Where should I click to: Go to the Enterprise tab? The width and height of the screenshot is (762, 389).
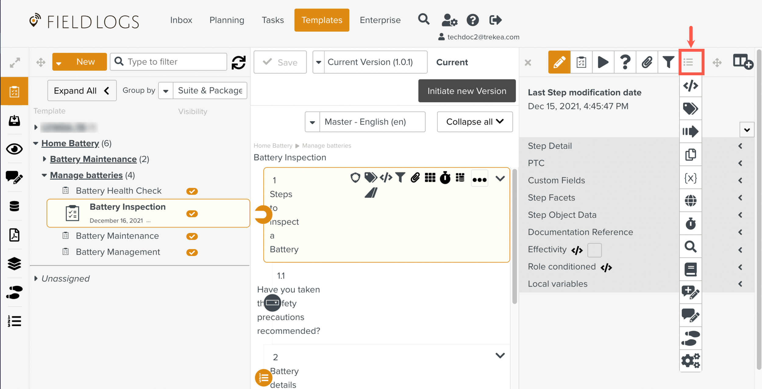pyautogui.click(x=380, y=20)
